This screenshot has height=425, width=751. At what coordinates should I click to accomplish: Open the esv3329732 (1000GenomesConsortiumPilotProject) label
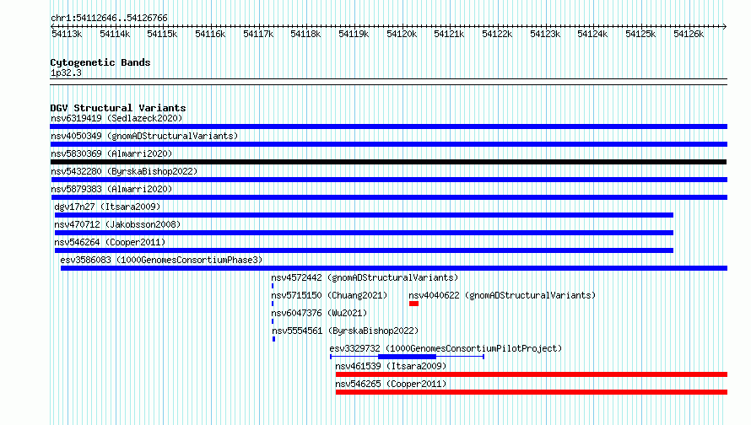tap(446, 348)
